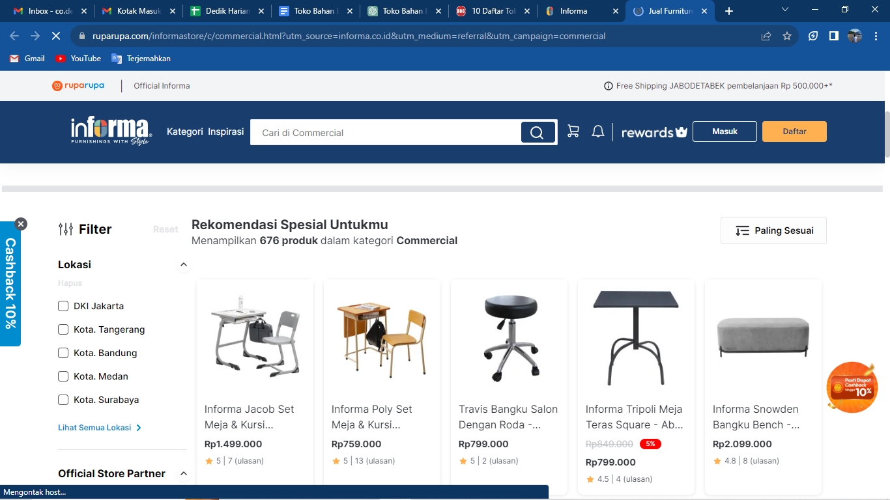Viewport: 890px width, 500px height.
Task: Open the Paling Sesuai sort dropdown
Action: click(773, 230)
